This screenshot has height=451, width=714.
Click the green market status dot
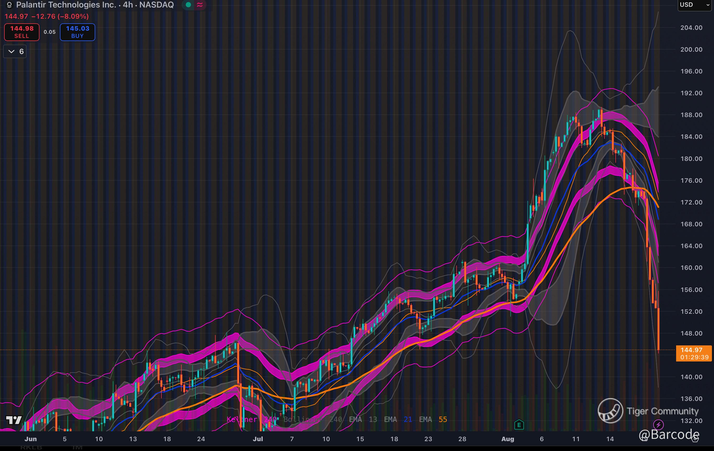pos(188,5)
